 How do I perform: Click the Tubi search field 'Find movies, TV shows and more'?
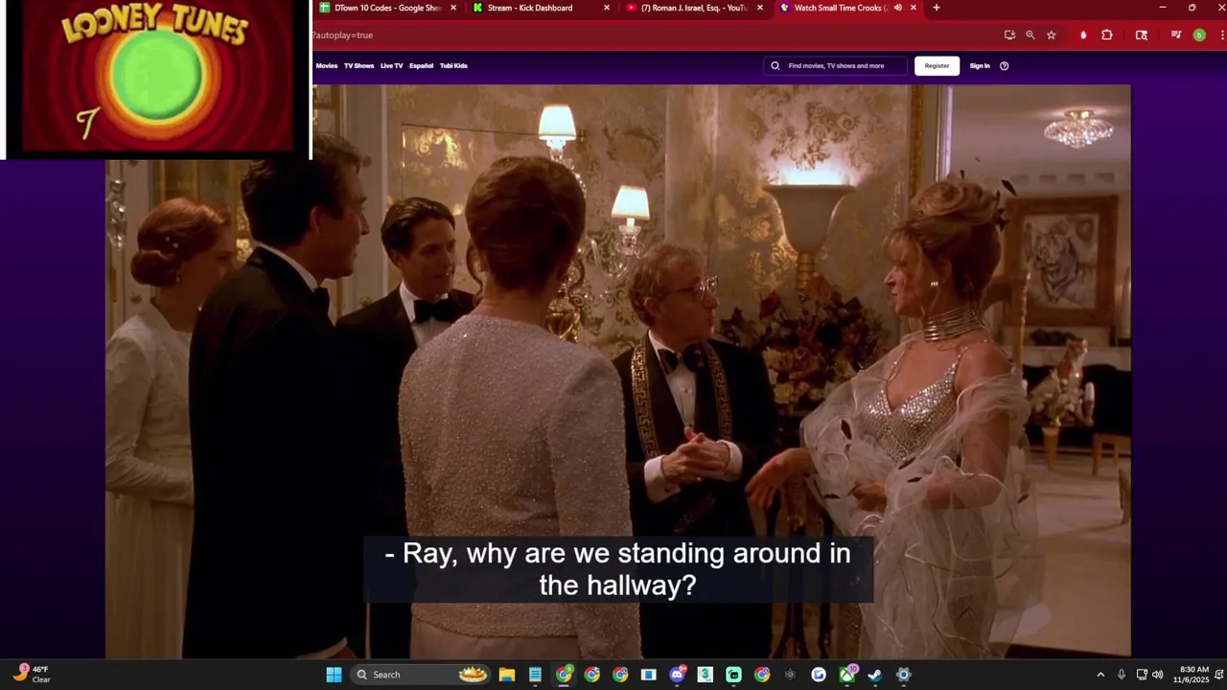[836, 66]
